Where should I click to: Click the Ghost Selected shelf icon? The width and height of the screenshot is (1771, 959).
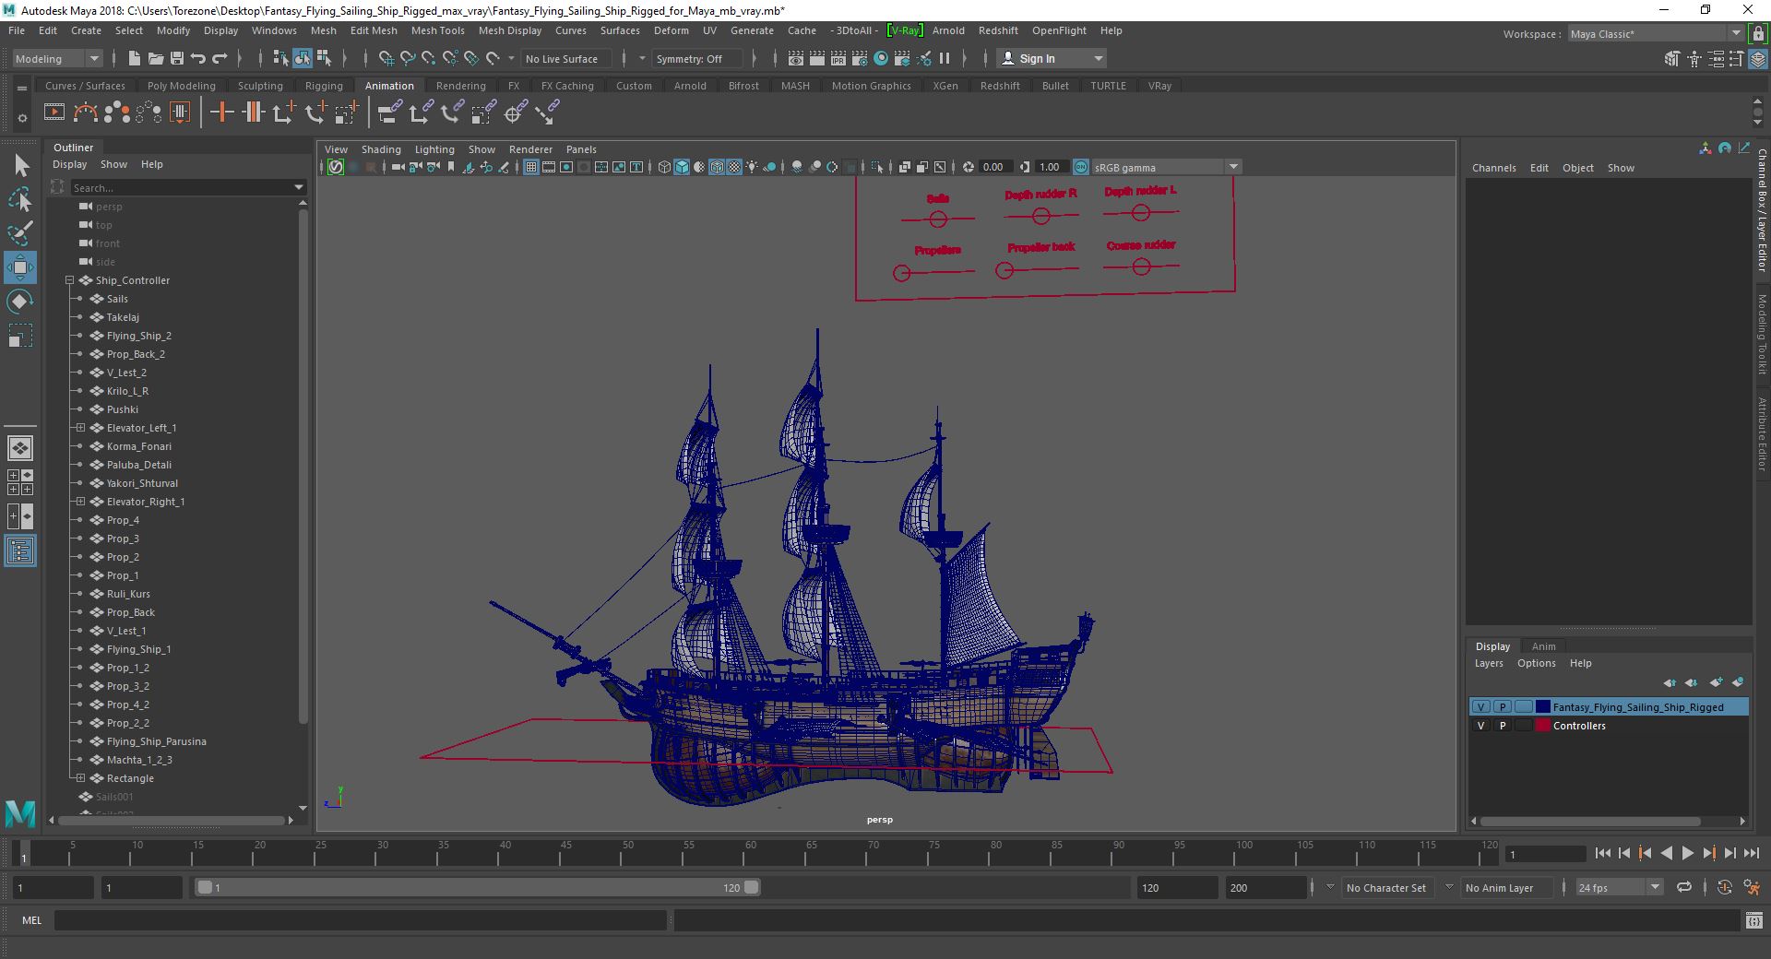(117, 112)
